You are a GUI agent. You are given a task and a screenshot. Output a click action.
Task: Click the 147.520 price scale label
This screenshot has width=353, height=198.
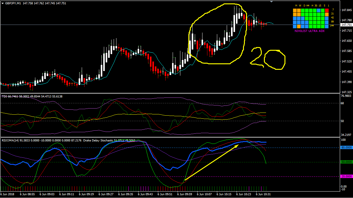tap(347, 61)
